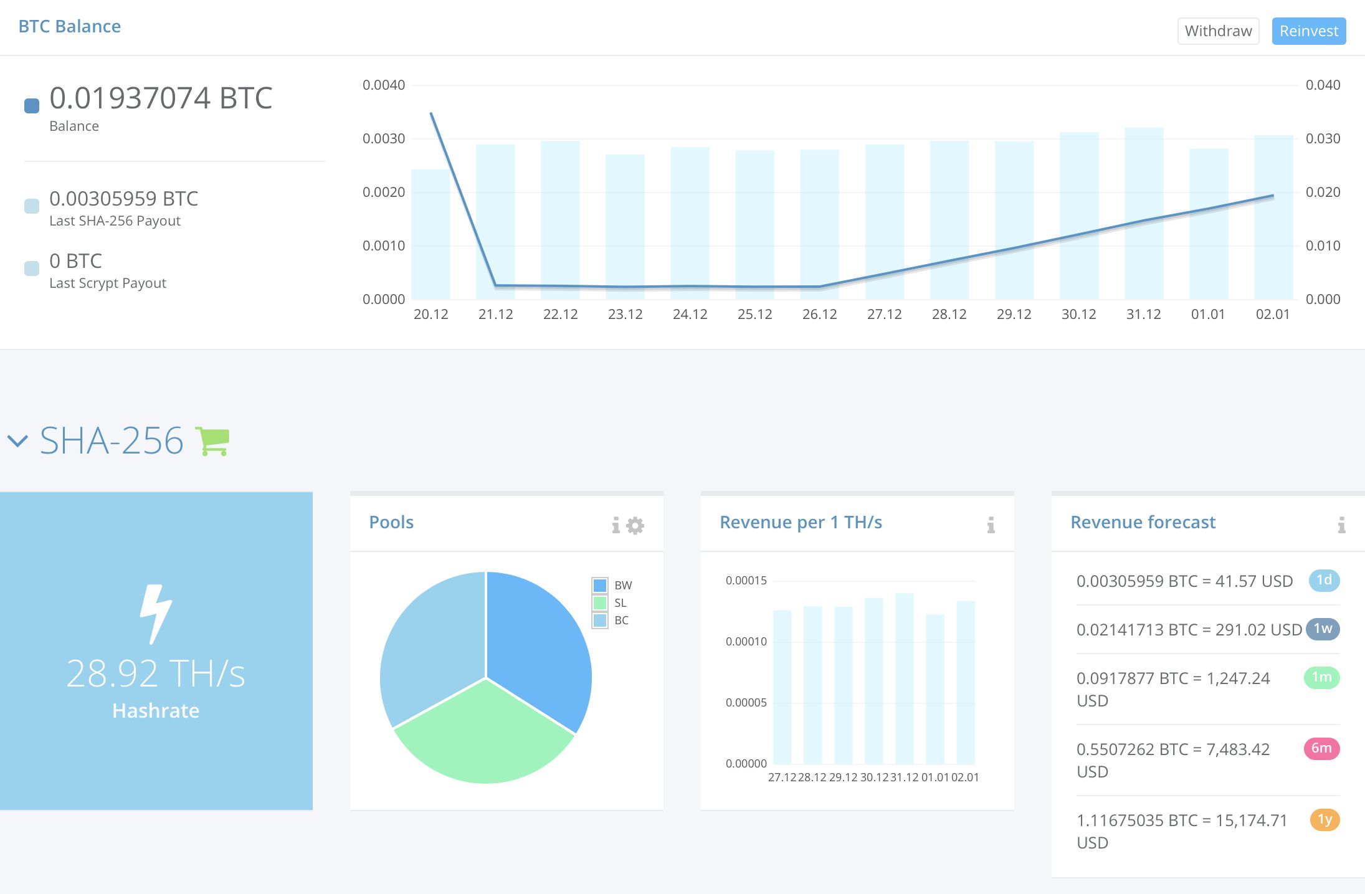Click the 31.12 bar in balance chart
Viewport: 1365px width, 894px height.
click(1144, 213)
